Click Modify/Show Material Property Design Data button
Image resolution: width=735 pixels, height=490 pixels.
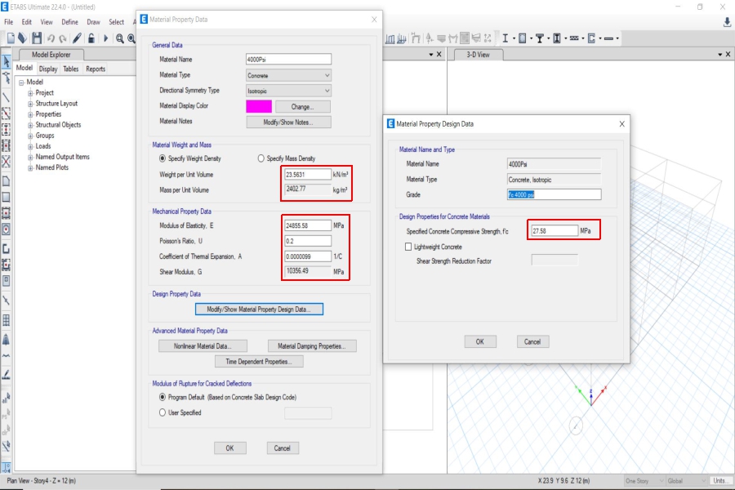click(x=259, y=310)
